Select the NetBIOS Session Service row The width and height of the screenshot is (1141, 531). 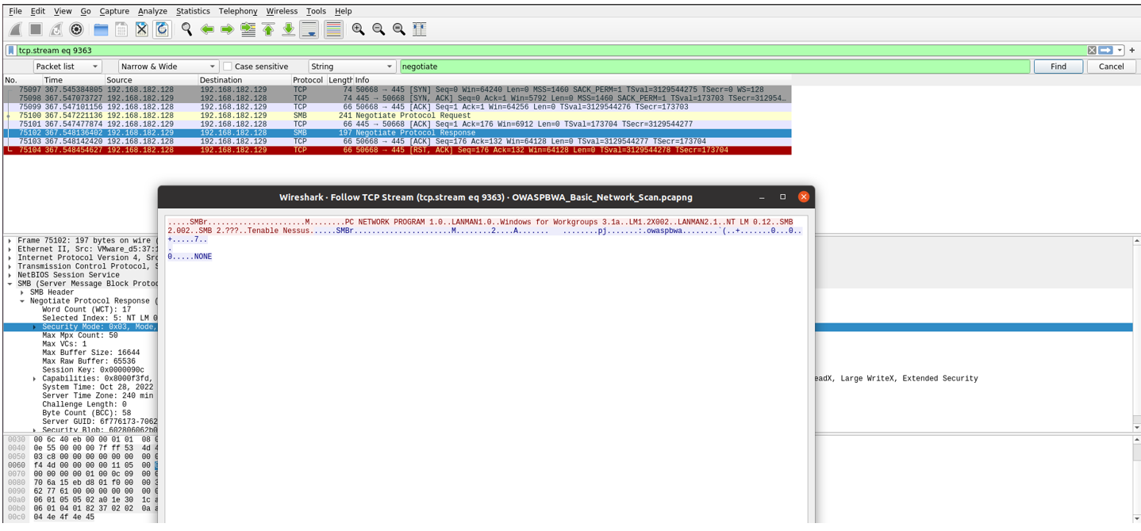point(68,276)
